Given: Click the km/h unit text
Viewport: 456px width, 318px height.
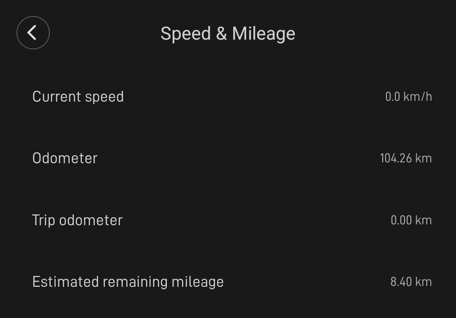Looking at the screenshot, I should [418, 97].
